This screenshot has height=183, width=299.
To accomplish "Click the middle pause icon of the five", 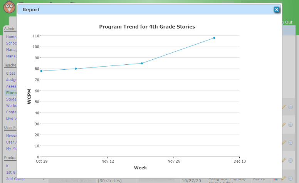I will click(291, 143).
